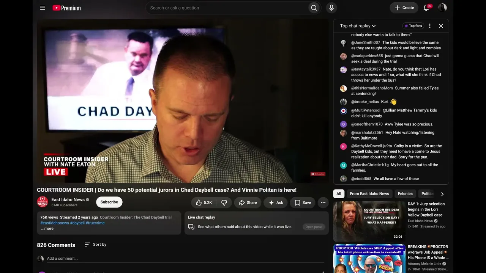Open East Idaho News channel name

[68, 200]
